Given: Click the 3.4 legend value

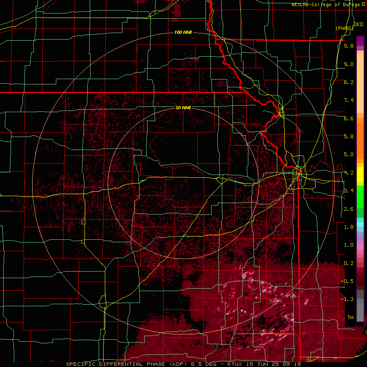Looking at the screenshot, I should pos(349,191).
